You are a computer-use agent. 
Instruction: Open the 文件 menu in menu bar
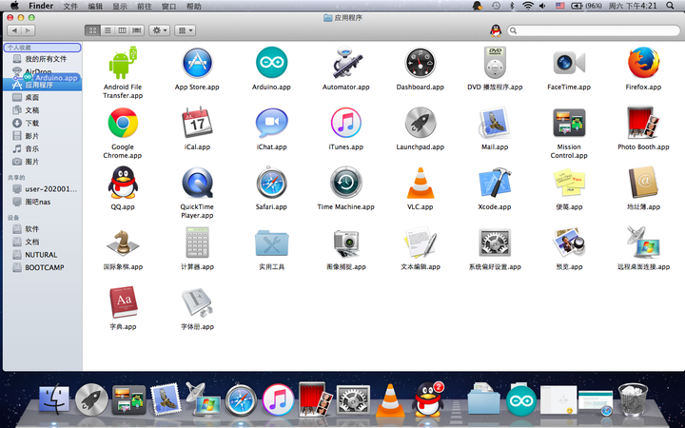(x=70, y=6)
